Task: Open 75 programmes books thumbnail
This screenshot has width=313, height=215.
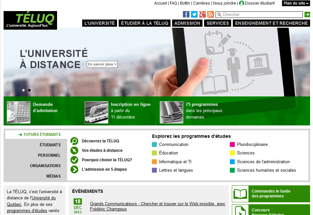Action: coord(171,112)
